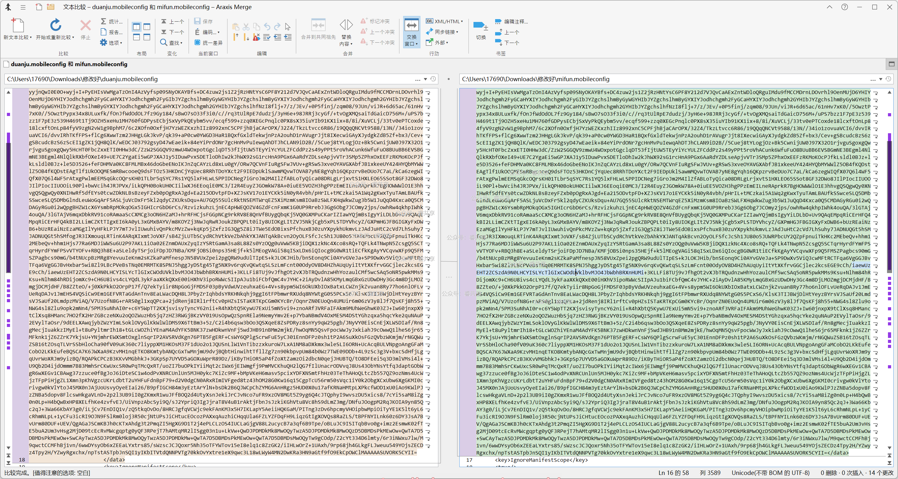
Task: Click the 停止 stop button
Action: 85,29
